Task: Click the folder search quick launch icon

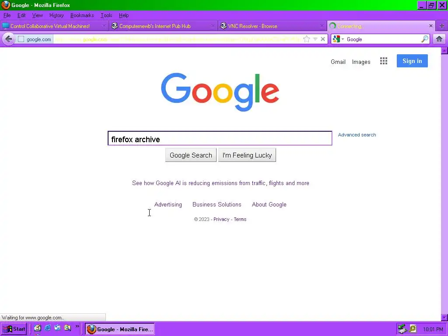Action: [x=67, y=328]
